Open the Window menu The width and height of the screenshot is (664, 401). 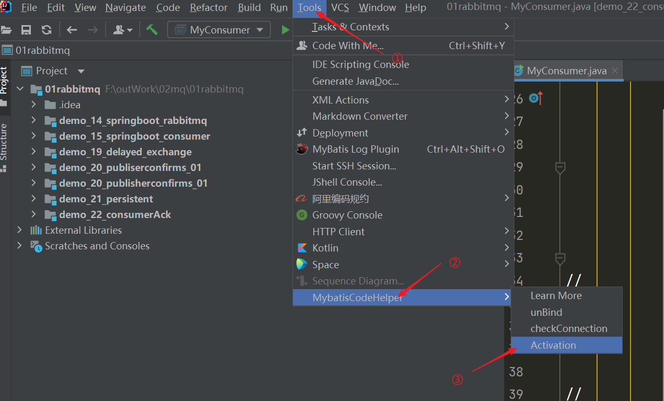tap(377, 7)
